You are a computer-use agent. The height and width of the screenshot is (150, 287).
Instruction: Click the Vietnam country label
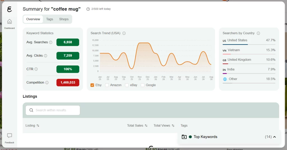click(x=234, y=50)
